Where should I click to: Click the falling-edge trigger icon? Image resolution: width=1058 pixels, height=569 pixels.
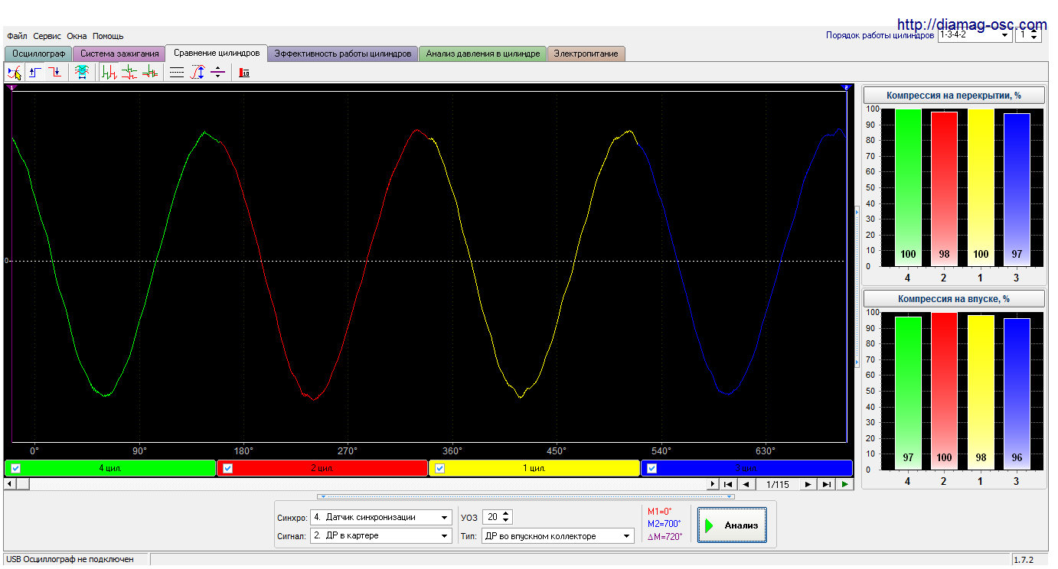click(x=55, y=73)
